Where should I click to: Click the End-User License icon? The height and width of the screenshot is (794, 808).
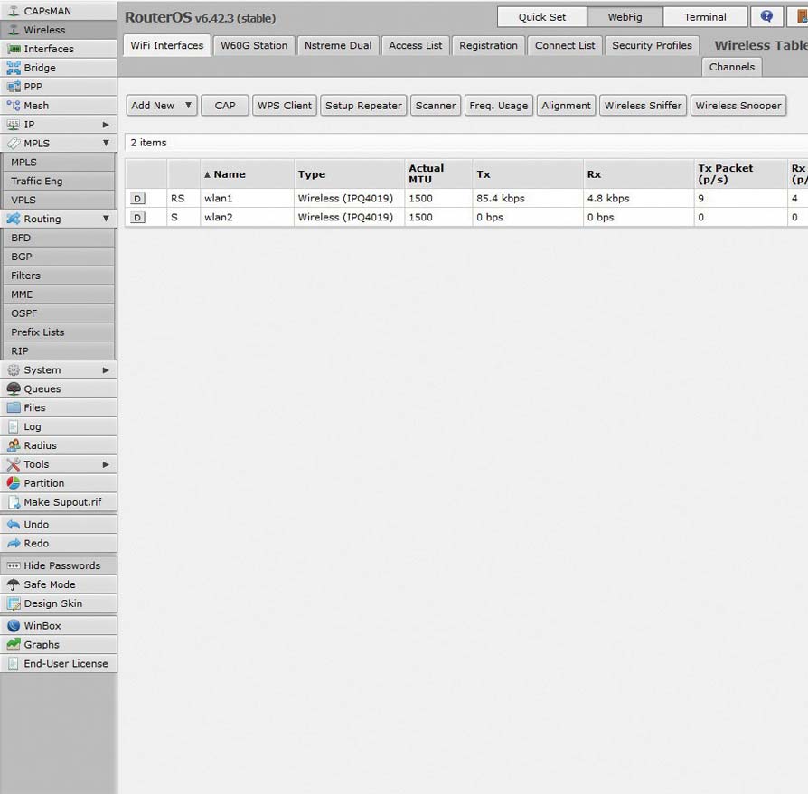pyautogui.click(x=14, y=664)
